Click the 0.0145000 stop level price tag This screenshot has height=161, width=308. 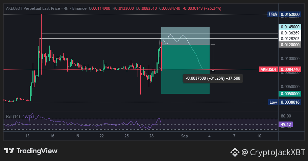(290, 27)
